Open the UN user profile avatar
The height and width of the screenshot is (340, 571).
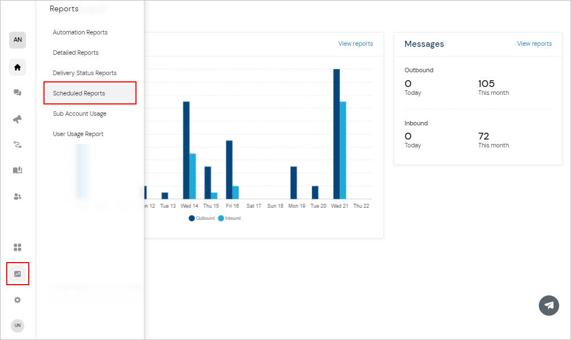[17, 325]
